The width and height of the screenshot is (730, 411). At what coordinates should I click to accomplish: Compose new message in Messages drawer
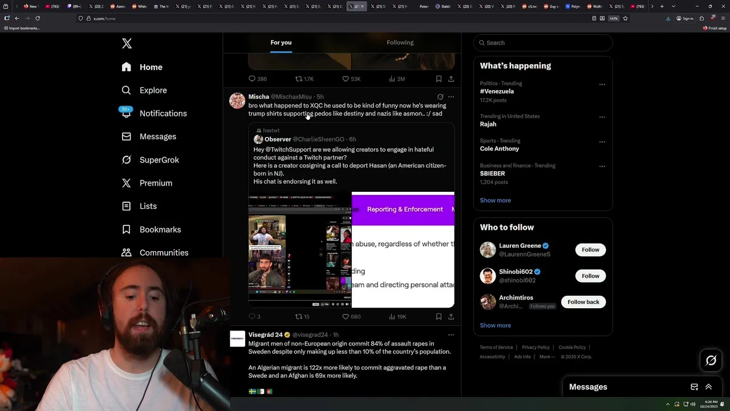[694, 387]
